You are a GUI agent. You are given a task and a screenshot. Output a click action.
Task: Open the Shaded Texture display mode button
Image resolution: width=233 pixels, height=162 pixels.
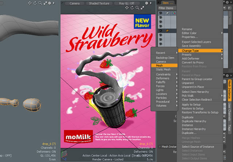(x=99, y=3)
